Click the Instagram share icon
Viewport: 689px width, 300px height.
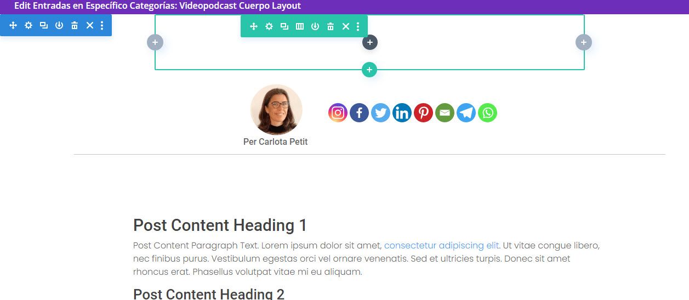(338, 113)
